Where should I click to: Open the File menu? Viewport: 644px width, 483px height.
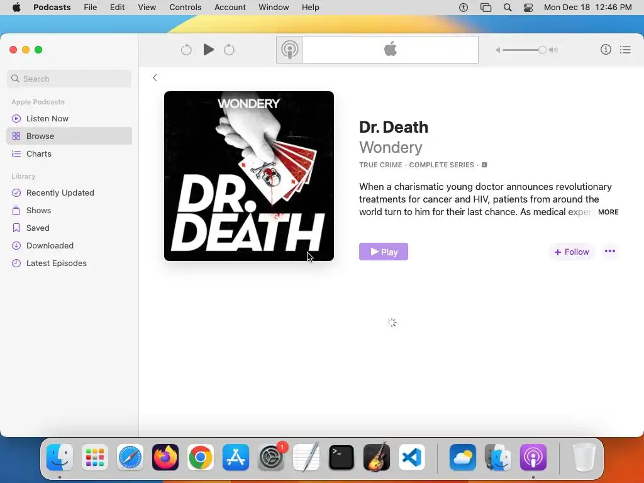pos(91,7)
